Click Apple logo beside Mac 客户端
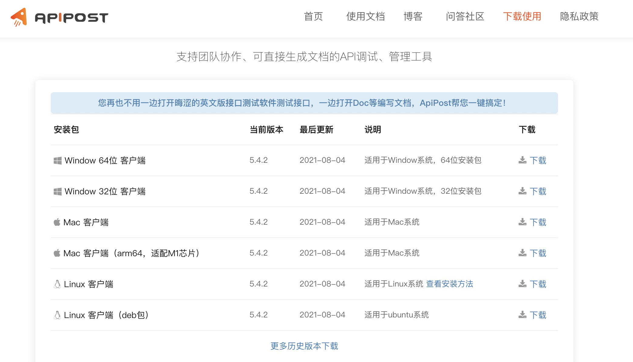The image size is (633, 362). point(57,222)
